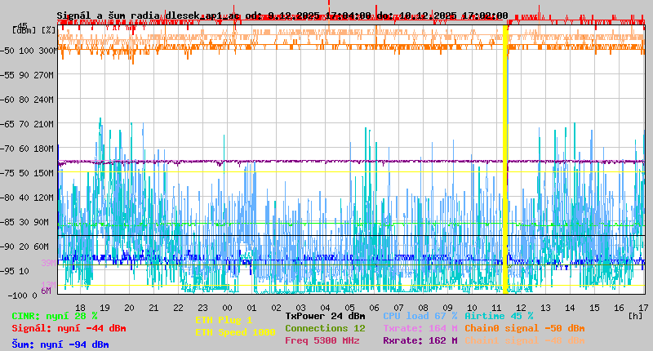Click the 'CPU load 67 %' legend label
Image resolution: width=653 pixels, height=351 pixels.
click(420, 316)
